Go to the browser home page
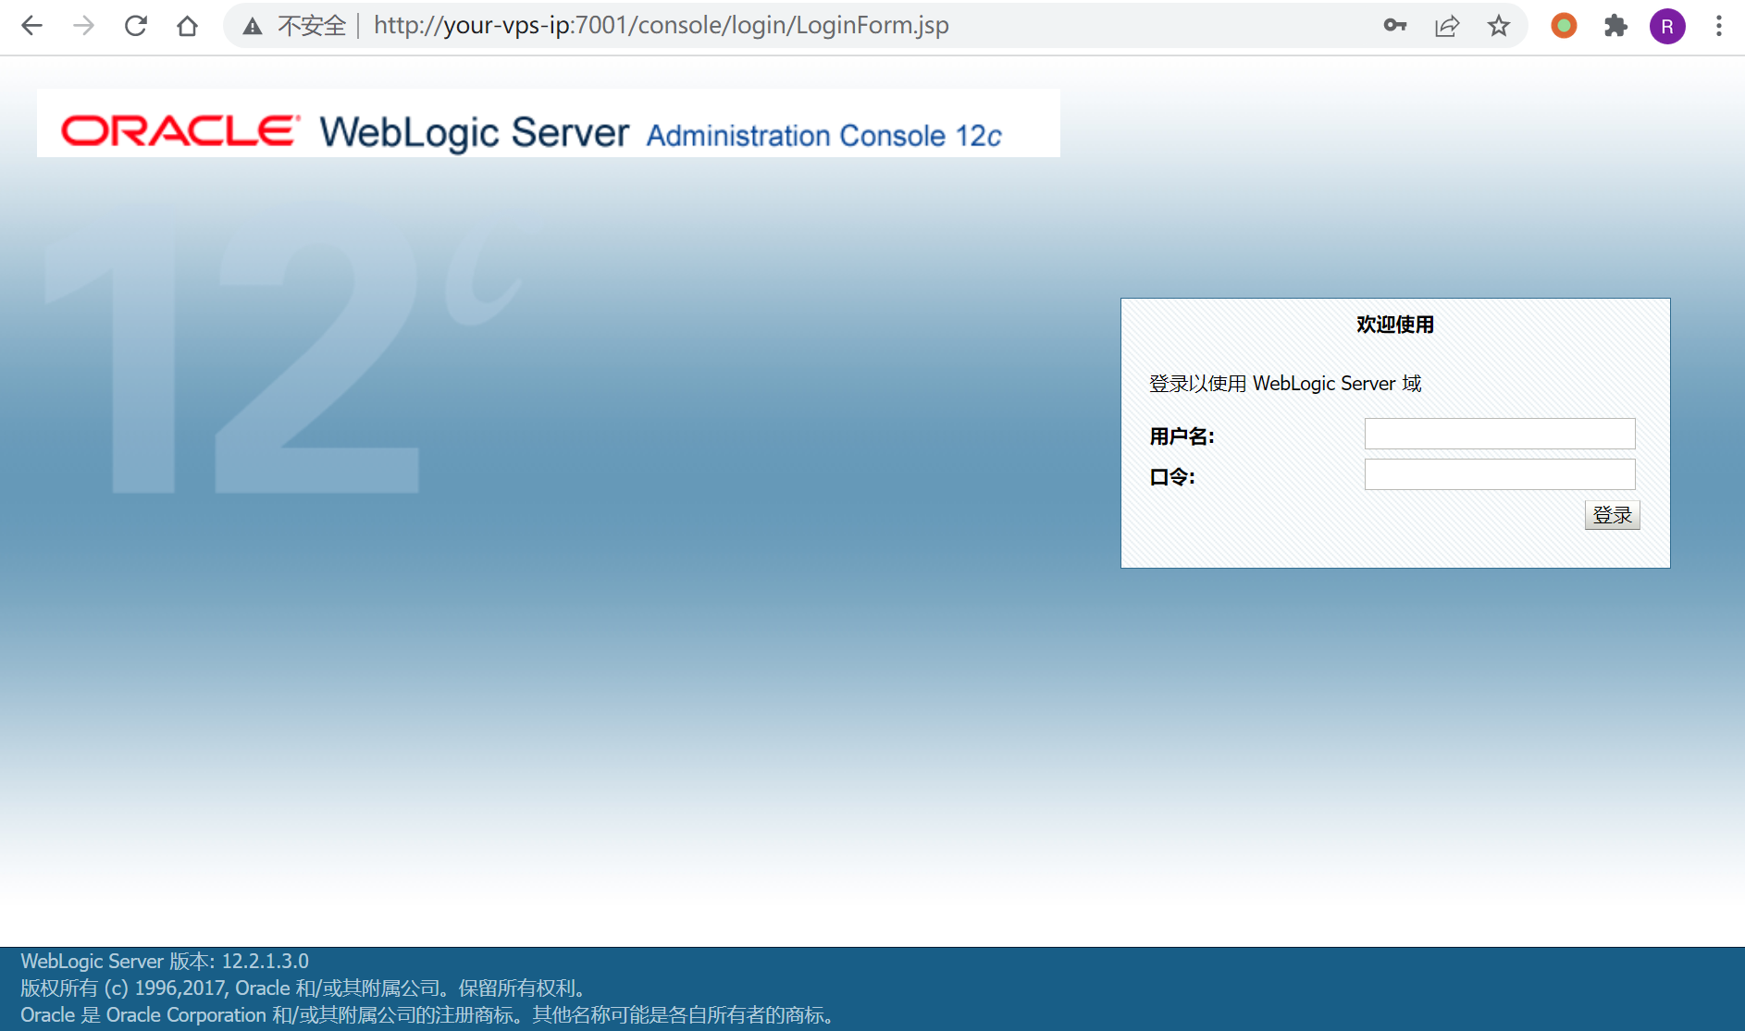1745x1031 pixels. (188, 26)
